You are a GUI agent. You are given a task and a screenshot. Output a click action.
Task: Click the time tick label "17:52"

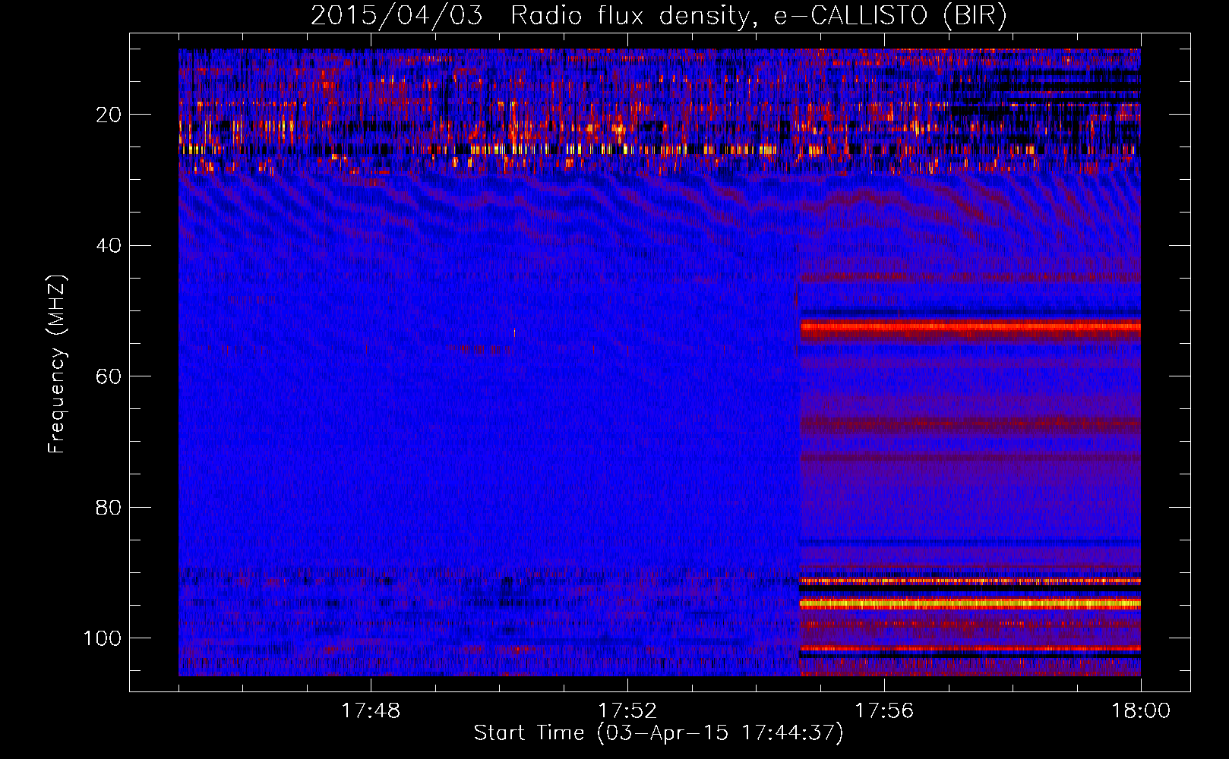point(627,711)
